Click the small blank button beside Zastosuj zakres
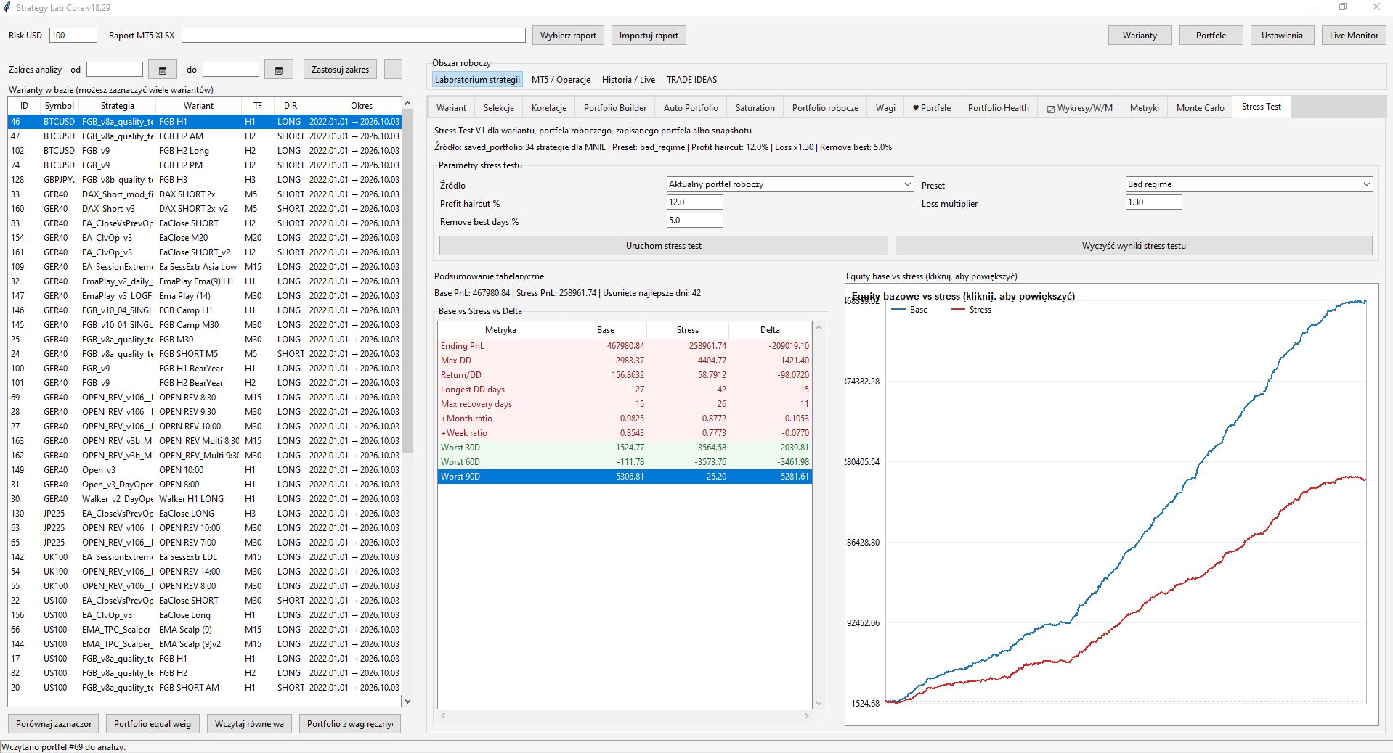Screen dimensions: 1393x753 coord(393,70)
